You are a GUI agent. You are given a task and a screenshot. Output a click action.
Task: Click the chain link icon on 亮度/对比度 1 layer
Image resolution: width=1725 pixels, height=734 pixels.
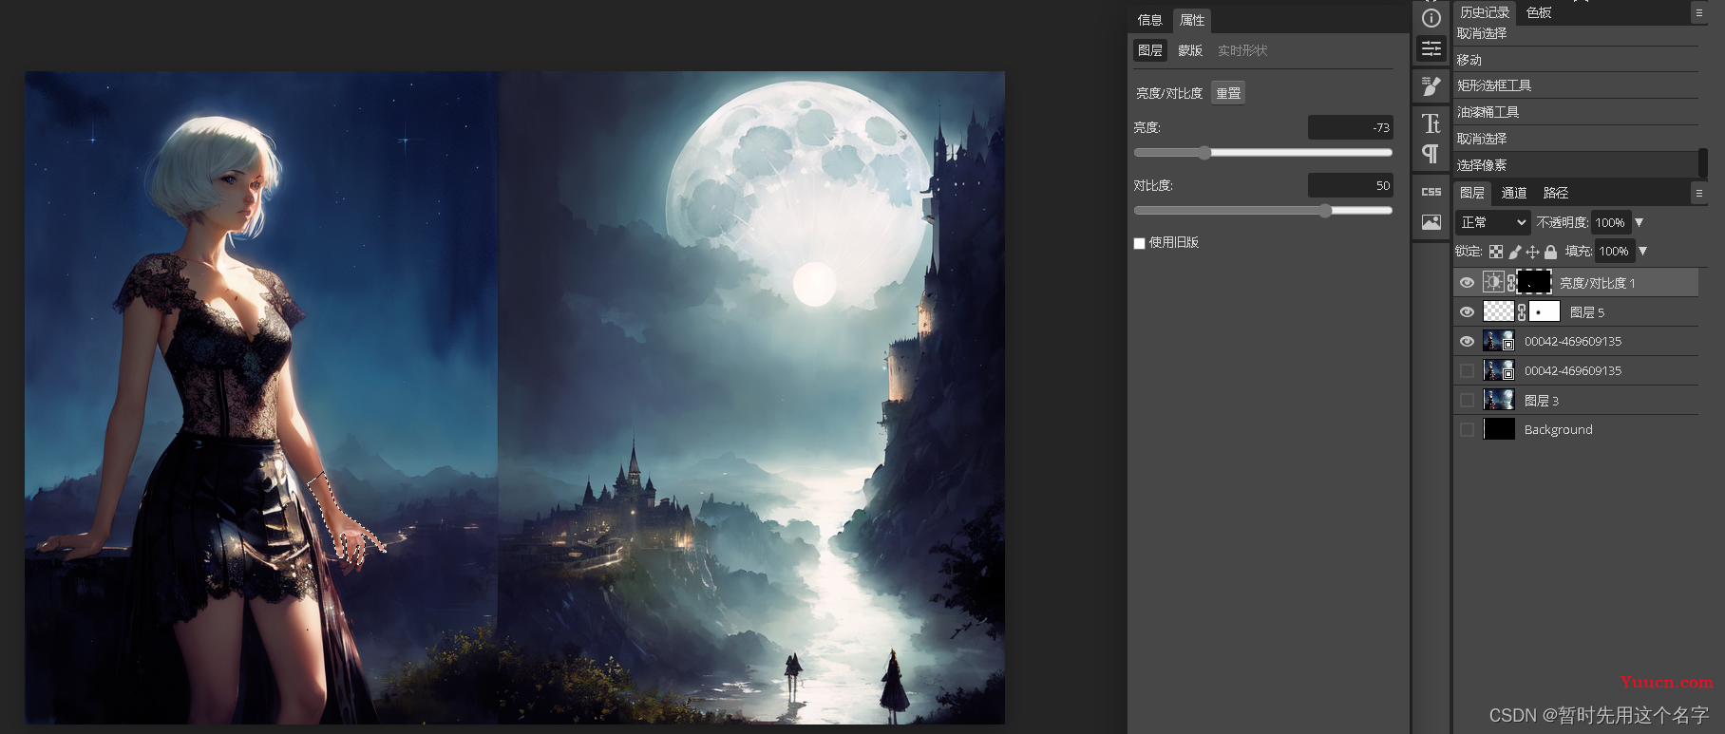1511,283
